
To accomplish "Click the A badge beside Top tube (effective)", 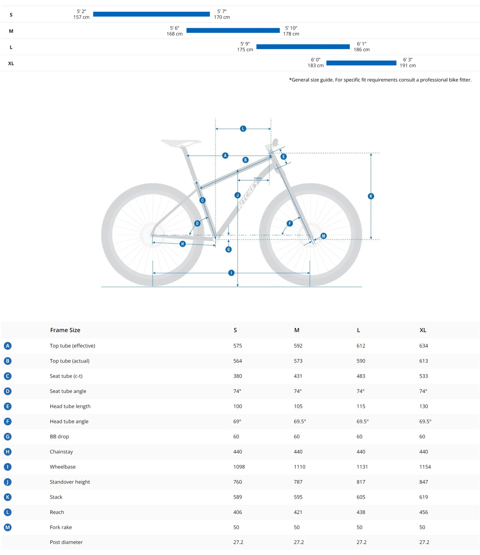I will pos(7,346).
